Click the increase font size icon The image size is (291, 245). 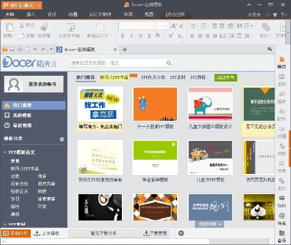[x=174, y=26]
